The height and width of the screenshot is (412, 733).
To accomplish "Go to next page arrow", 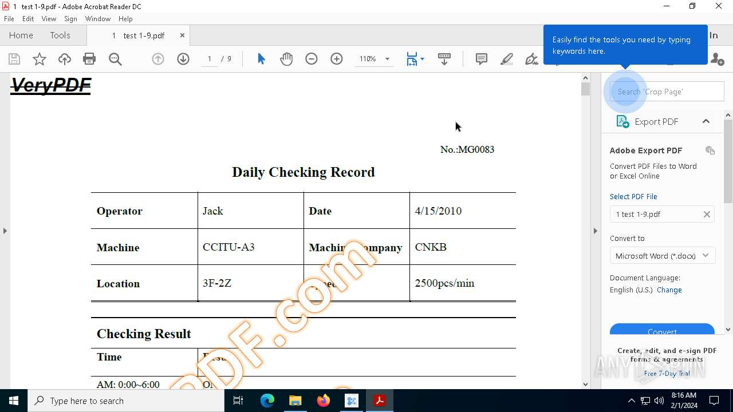I will click(183, 59).
